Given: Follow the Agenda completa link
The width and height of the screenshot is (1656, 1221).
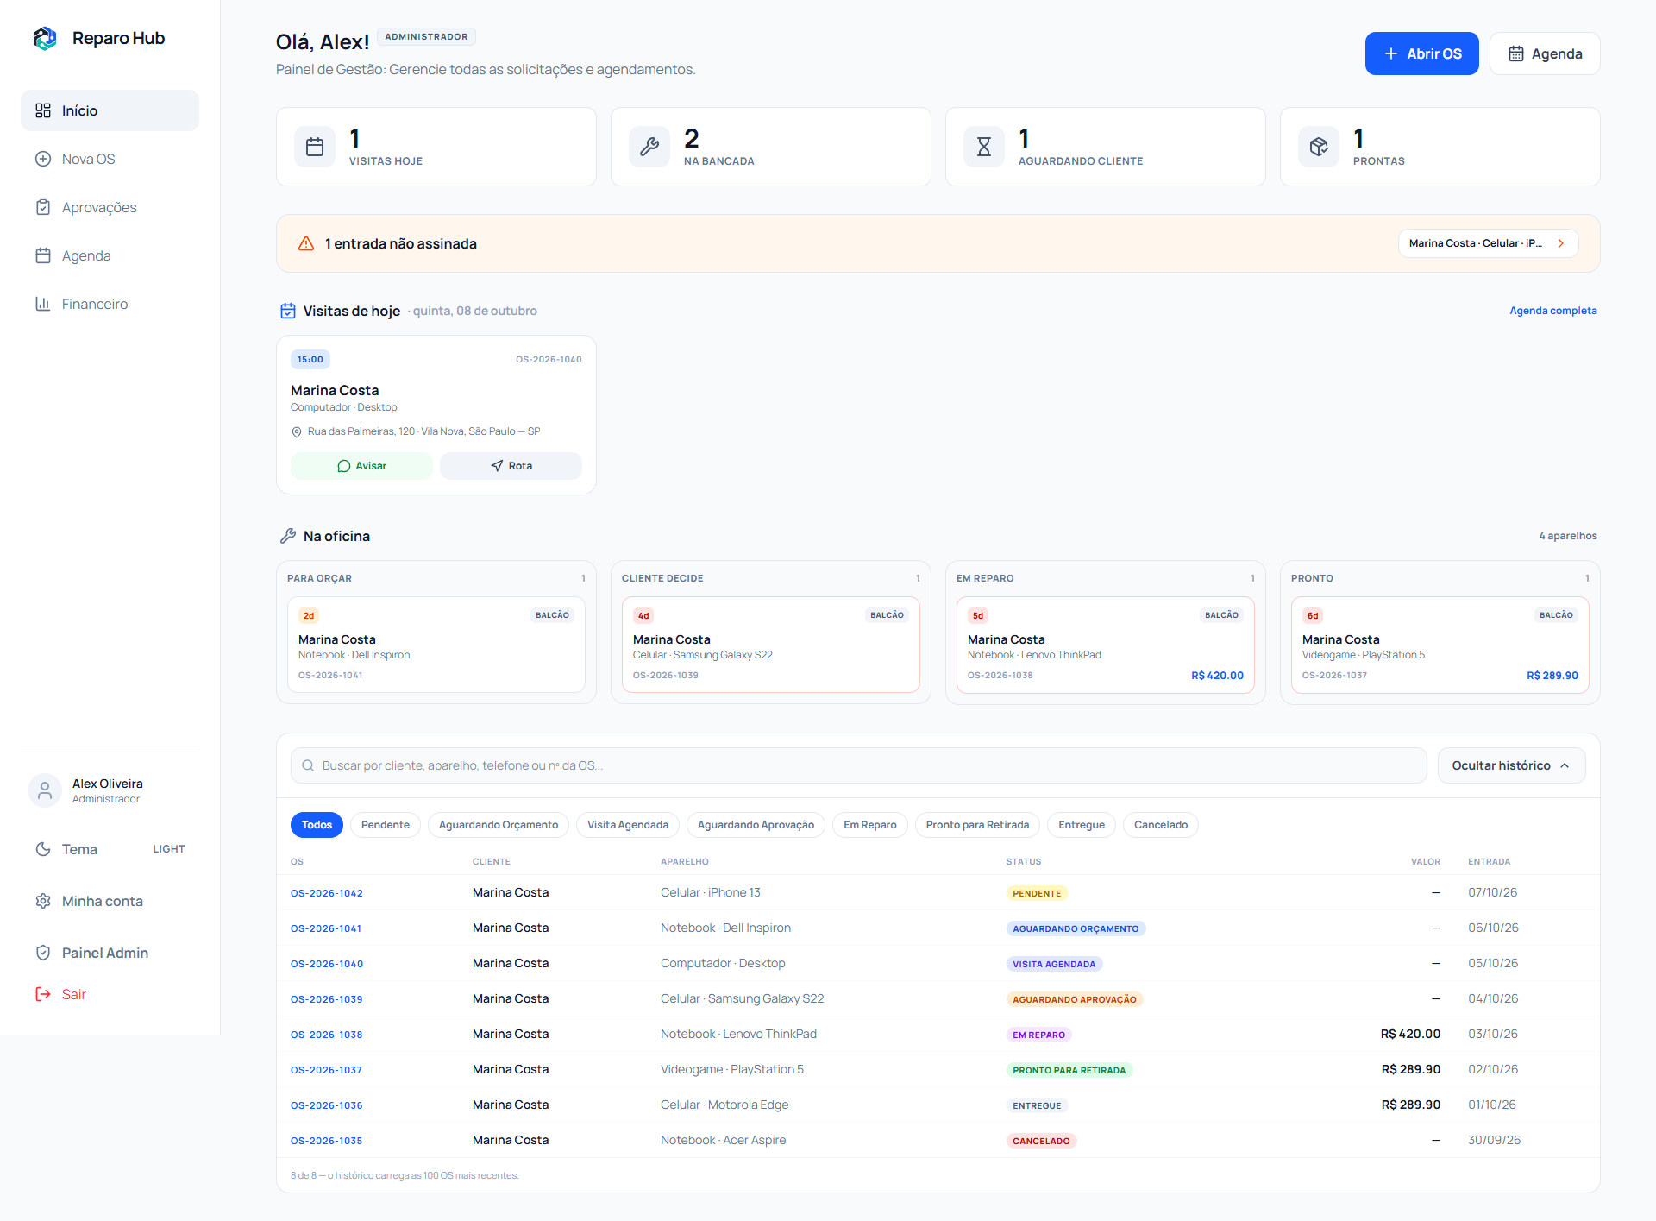Looking at the screenshot, I should click(x=1552, y=311).
